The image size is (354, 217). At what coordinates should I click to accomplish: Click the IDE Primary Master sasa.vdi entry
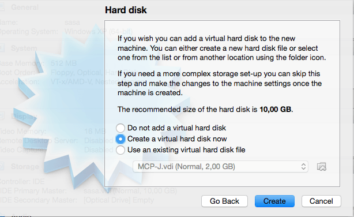[x=130, y=191]
